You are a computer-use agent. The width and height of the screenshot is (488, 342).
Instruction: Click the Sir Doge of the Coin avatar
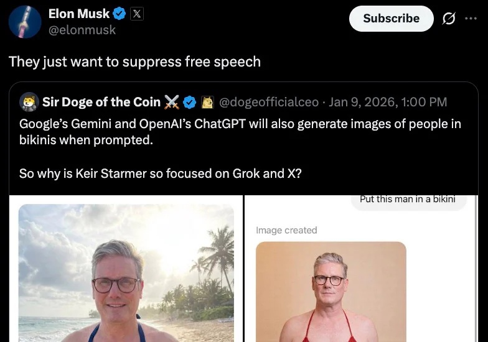pos(29,101)
